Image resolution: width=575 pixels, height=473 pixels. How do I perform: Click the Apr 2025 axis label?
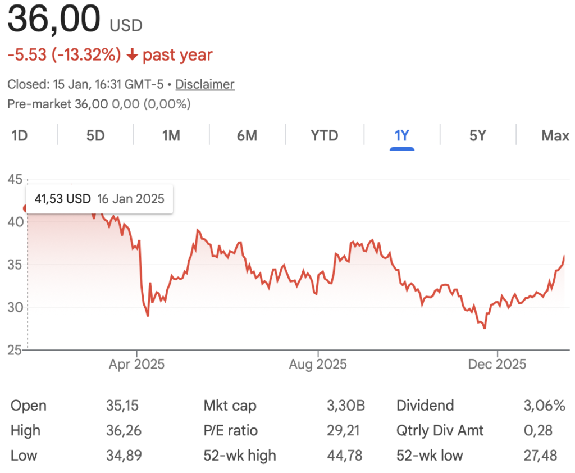click(137, 364)
